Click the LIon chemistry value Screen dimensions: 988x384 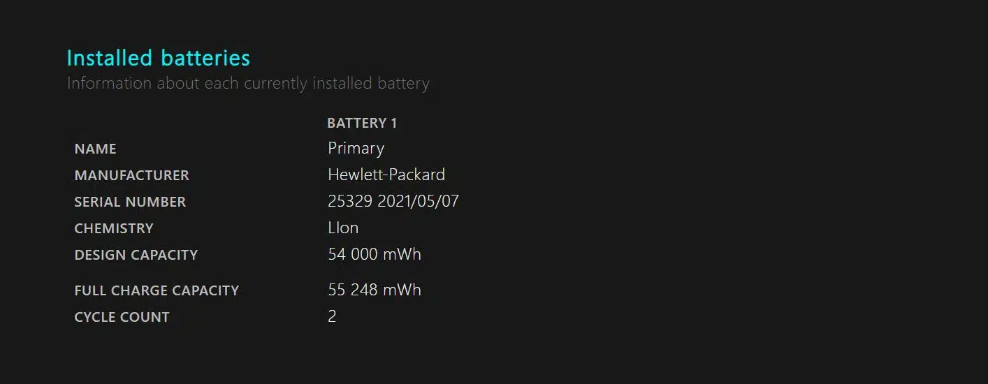[343, 228]
